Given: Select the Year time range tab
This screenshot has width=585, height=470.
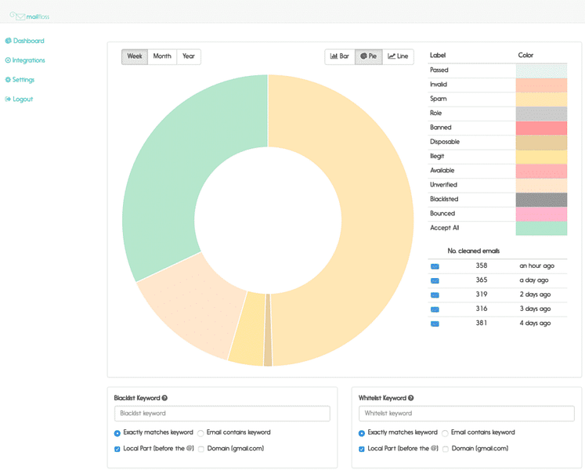Looking at the screenshot, I should point(189,56).
